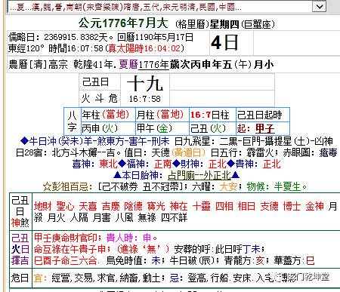Select the header 公元1776年7月大
This screenshot has height=292, width=340.
click(x=123, y=23)
